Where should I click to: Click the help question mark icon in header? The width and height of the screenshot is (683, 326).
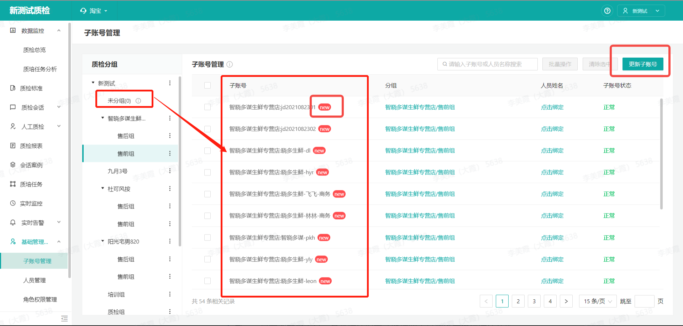[607, 11]
